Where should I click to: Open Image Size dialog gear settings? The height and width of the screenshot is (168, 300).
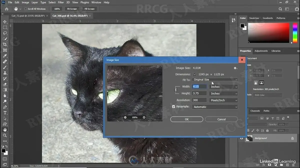[235, 68]
